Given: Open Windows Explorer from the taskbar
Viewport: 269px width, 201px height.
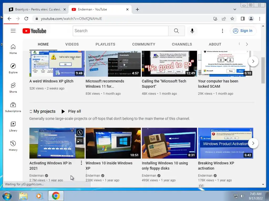Looking at the screenshot, I should (x=23, y=196).
